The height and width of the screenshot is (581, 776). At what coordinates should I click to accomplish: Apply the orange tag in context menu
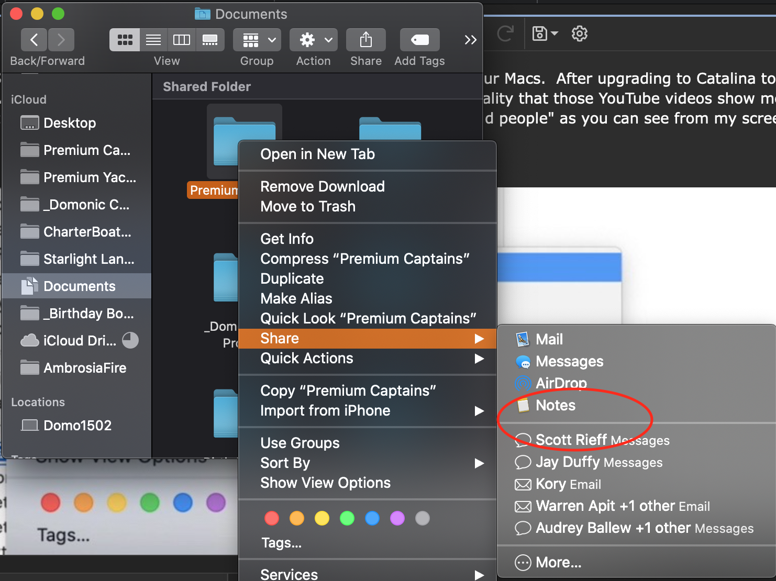tap(297, 518)
